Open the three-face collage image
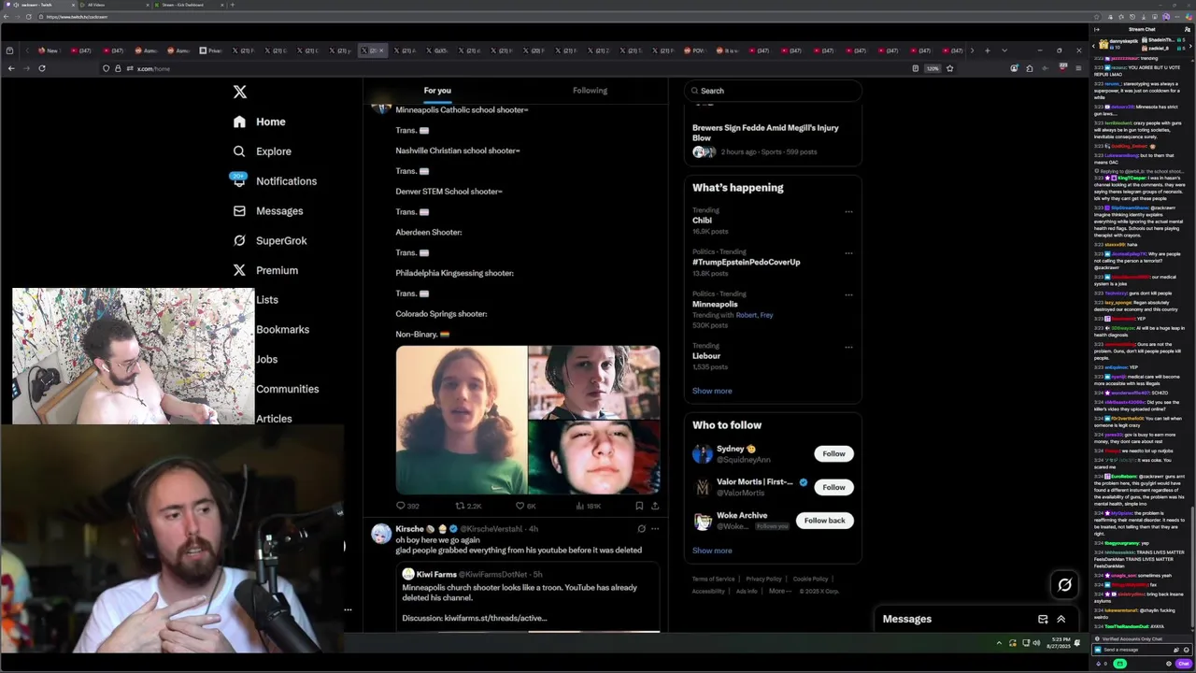This screenshot has height=673, width=1196. point(528,420)
